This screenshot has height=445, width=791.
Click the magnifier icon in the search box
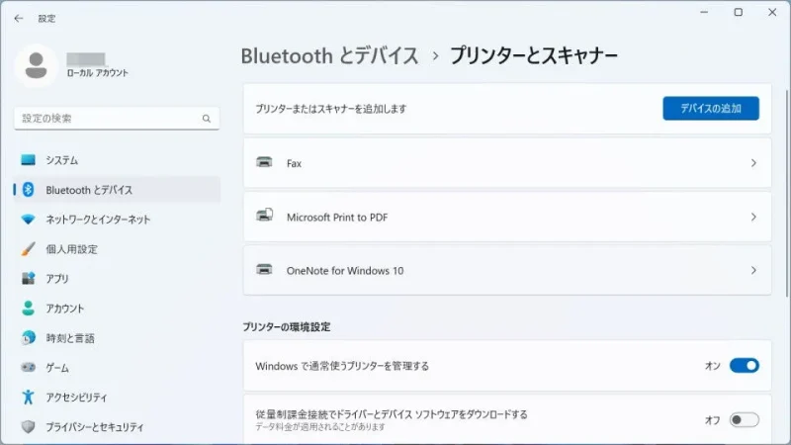(x=207, y=119)
